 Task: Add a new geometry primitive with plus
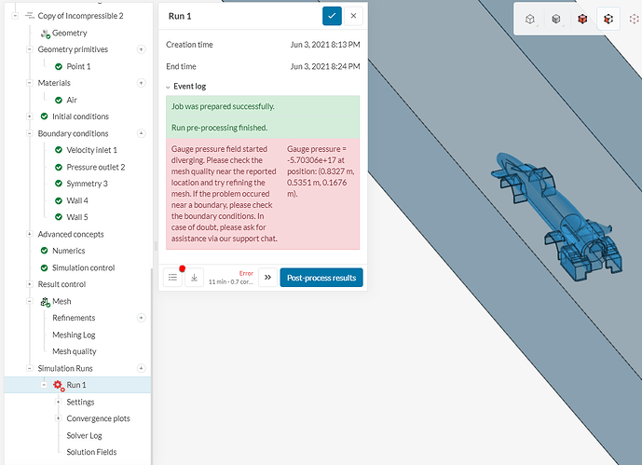tap(141, 49)
